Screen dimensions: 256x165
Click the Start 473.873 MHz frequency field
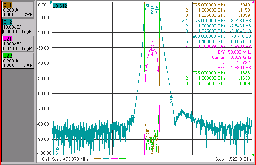pos(65,159)
